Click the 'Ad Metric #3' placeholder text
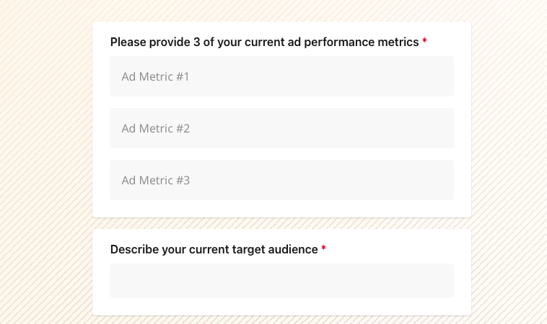Viewport: 547px width, 324px height. (x=155, y=180)
